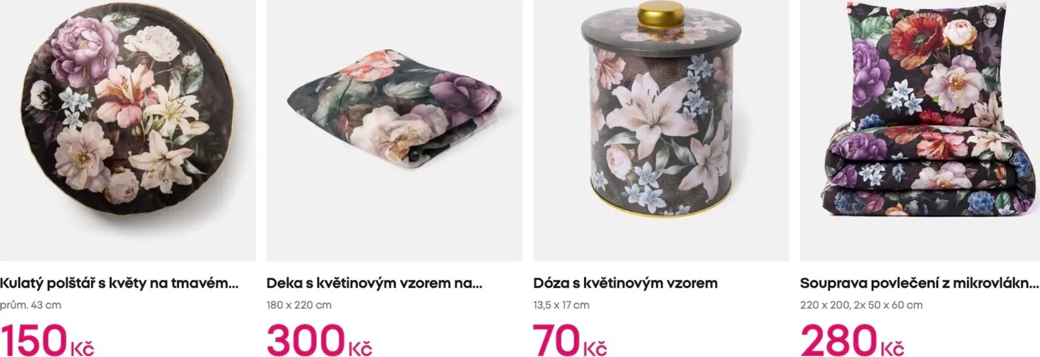Open the folded floral blanket product image
This screenshot has height=357, width=1040.
click(394, 130)
